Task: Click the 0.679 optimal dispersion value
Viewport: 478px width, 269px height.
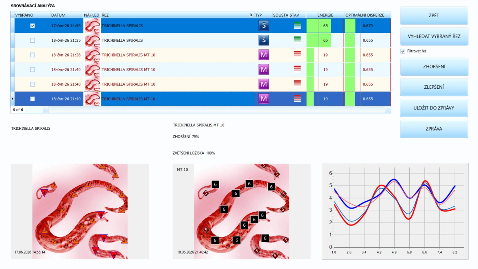Action: point(368,26)
